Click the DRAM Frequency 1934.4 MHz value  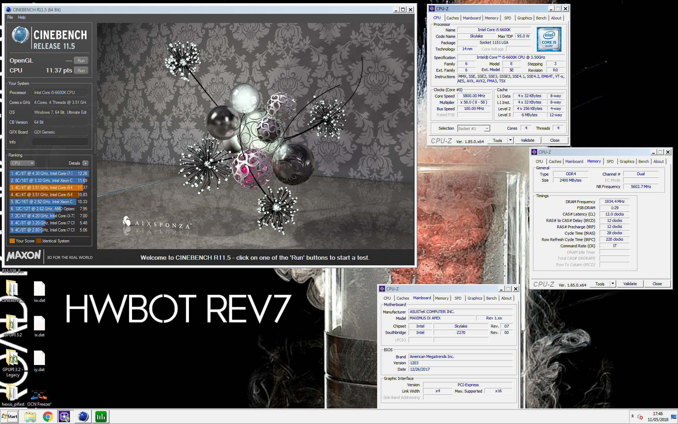click(x=614, y=202)
